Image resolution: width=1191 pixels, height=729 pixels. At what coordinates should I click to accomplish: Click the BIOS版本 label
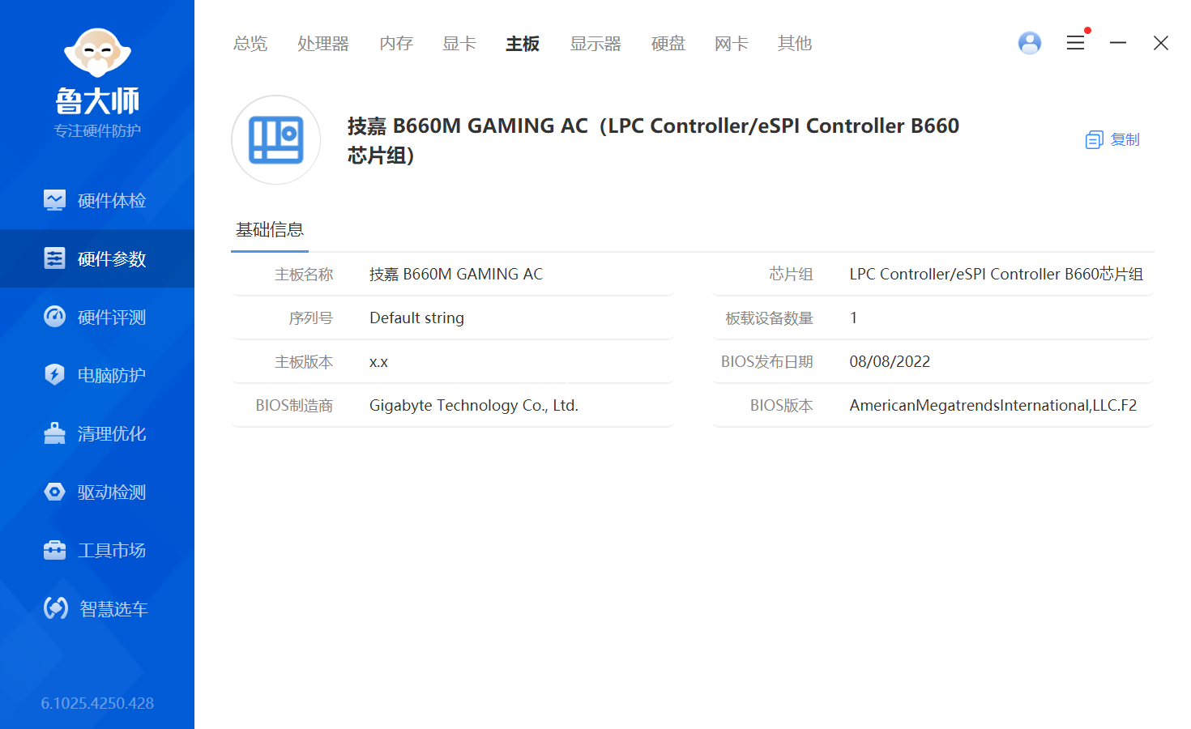click(x=781, y=405)
